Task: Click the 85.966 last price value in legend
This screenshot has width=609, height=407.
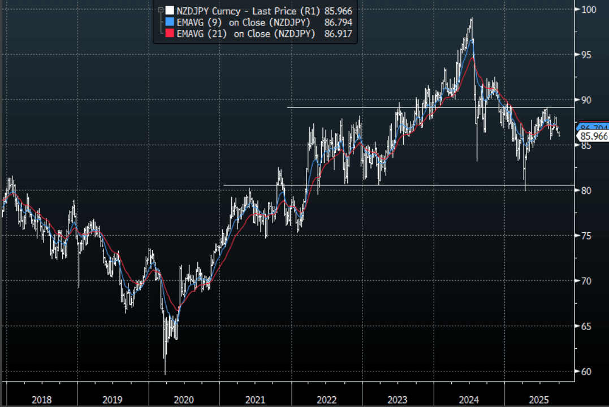Action: 338,11
